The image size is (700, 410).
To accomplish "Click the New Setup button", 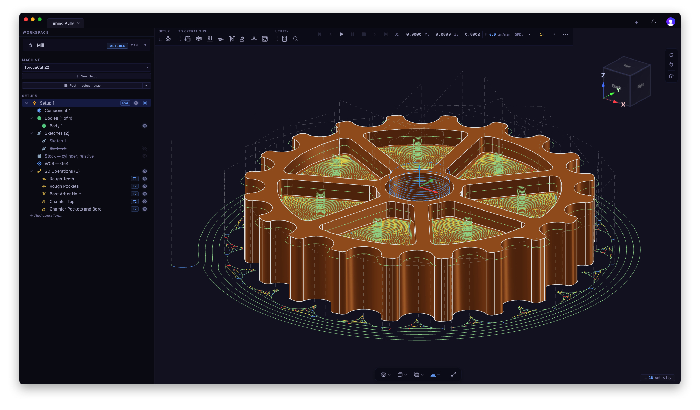I will [86, 76].
